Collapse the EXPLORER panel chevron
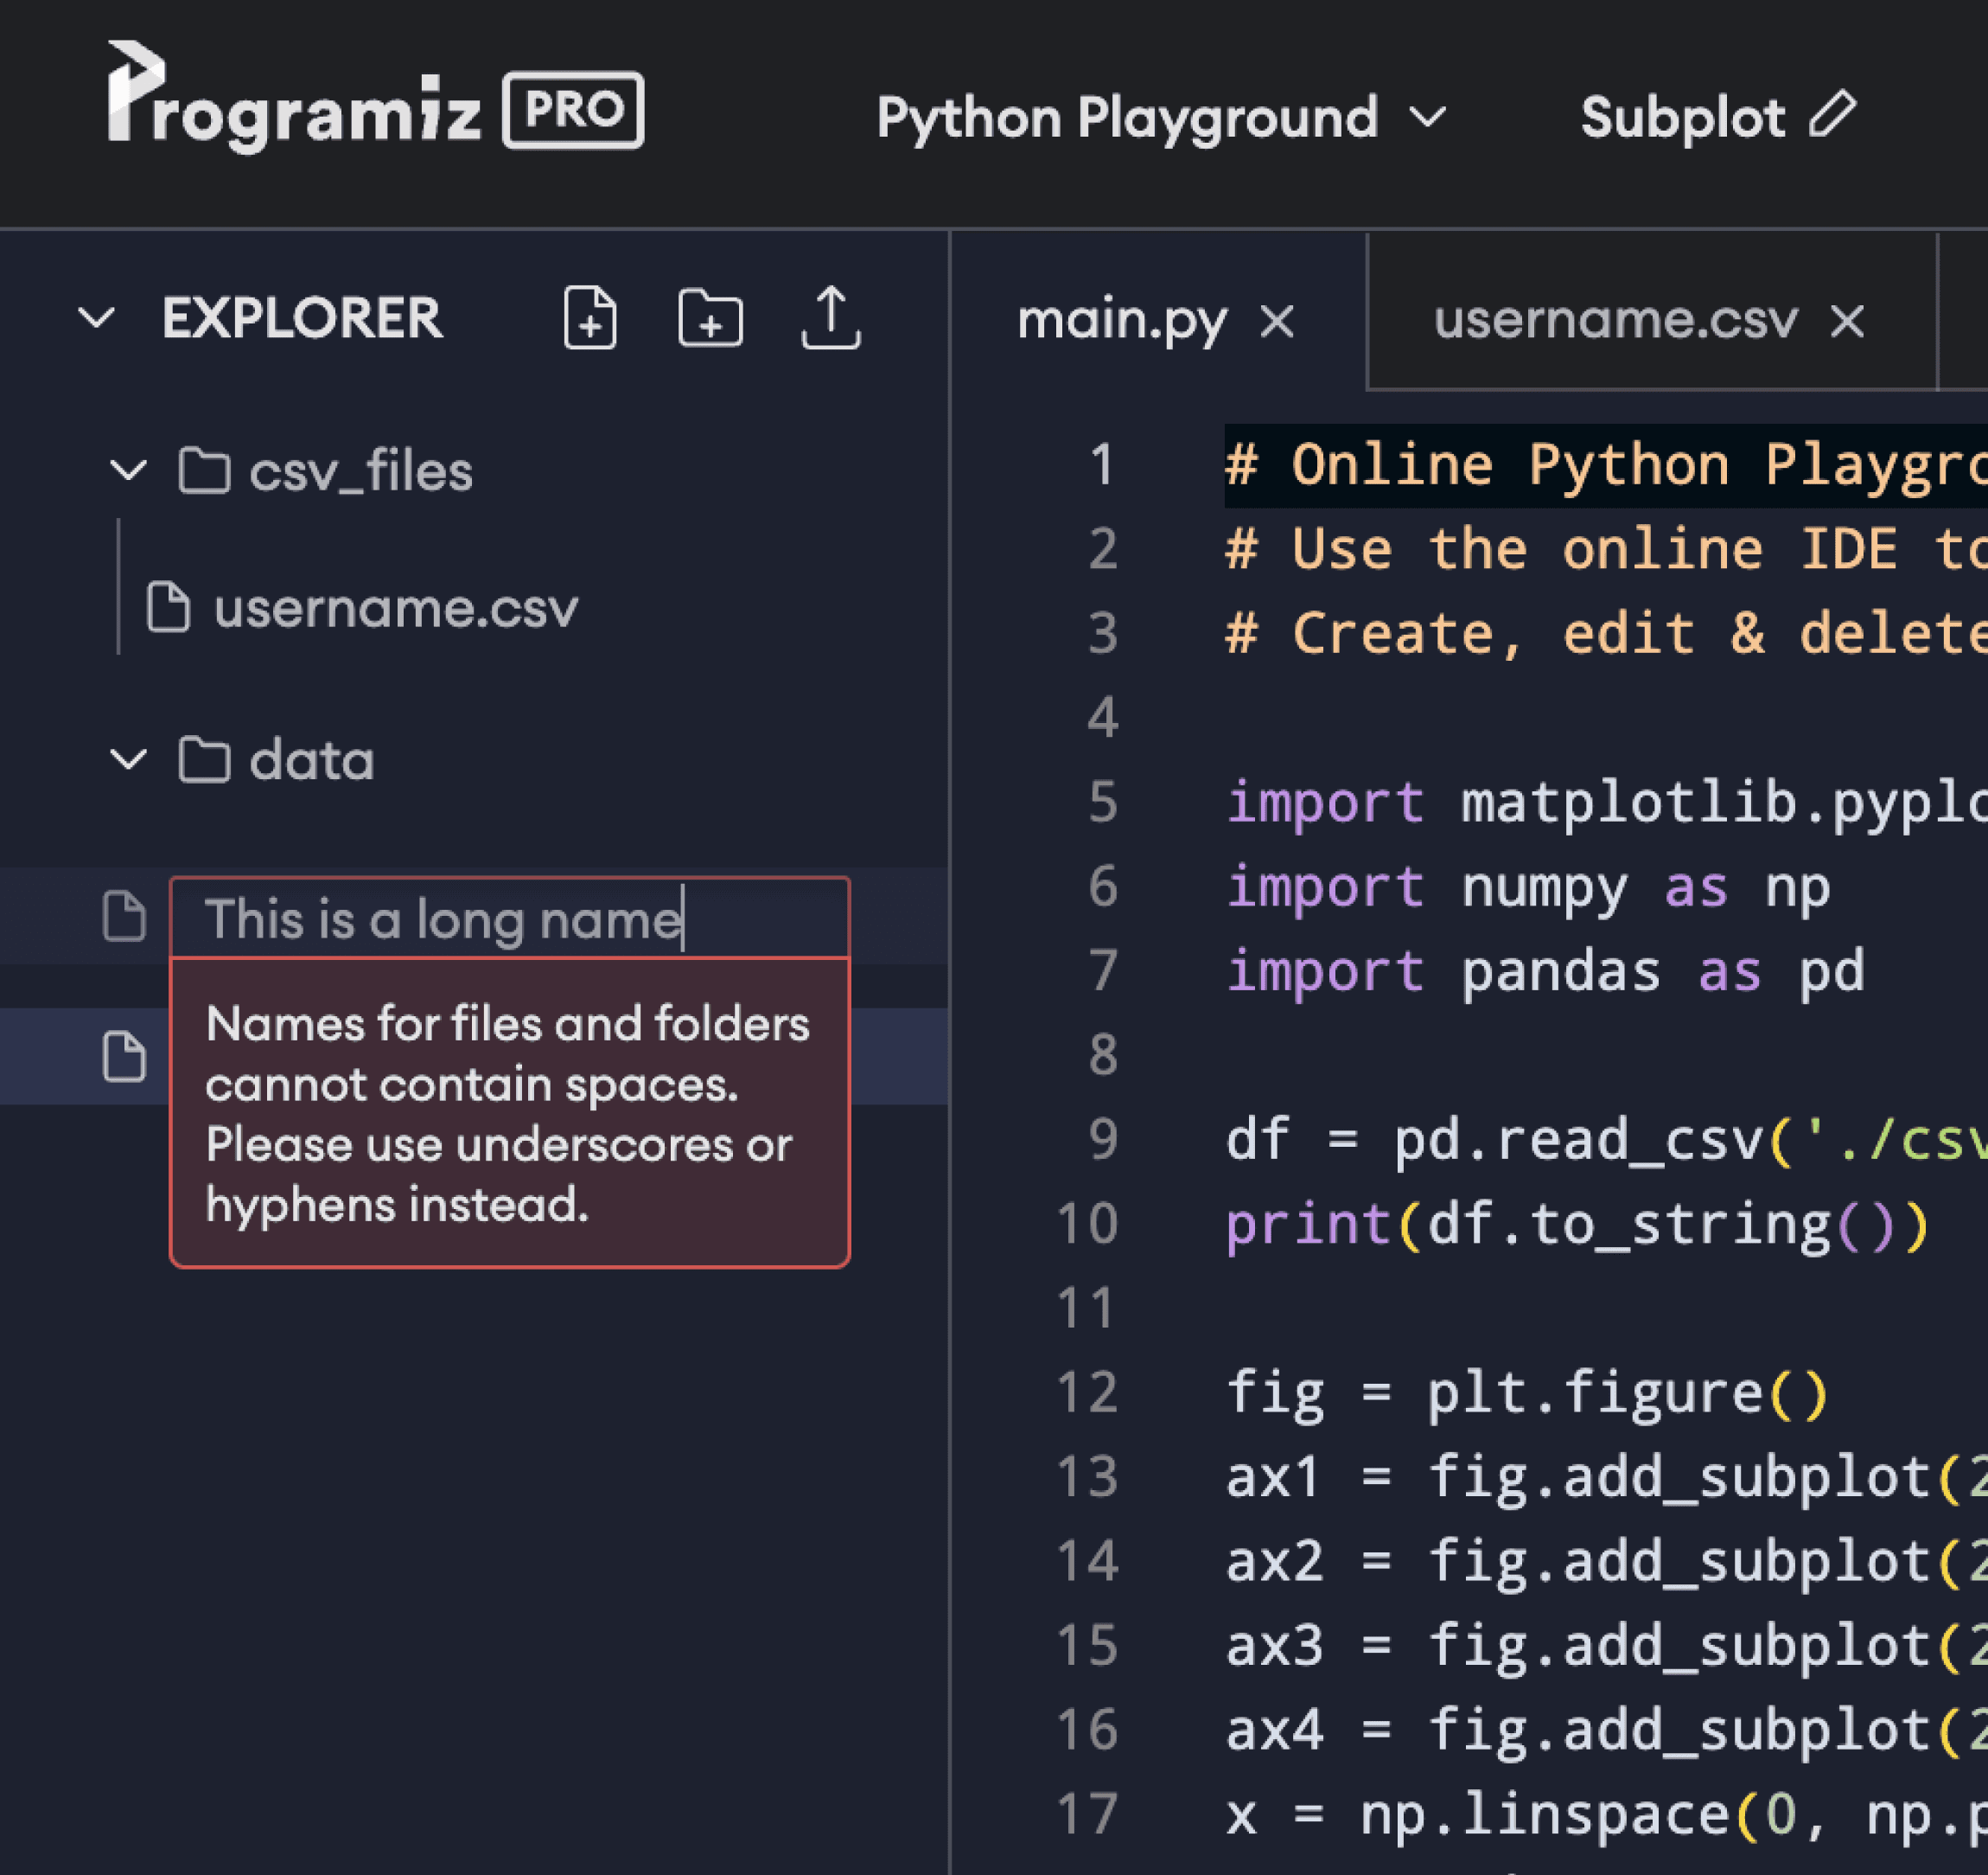Viewport: 1988px width, 1875px height. pyautogui.click(x=97, y=318)
